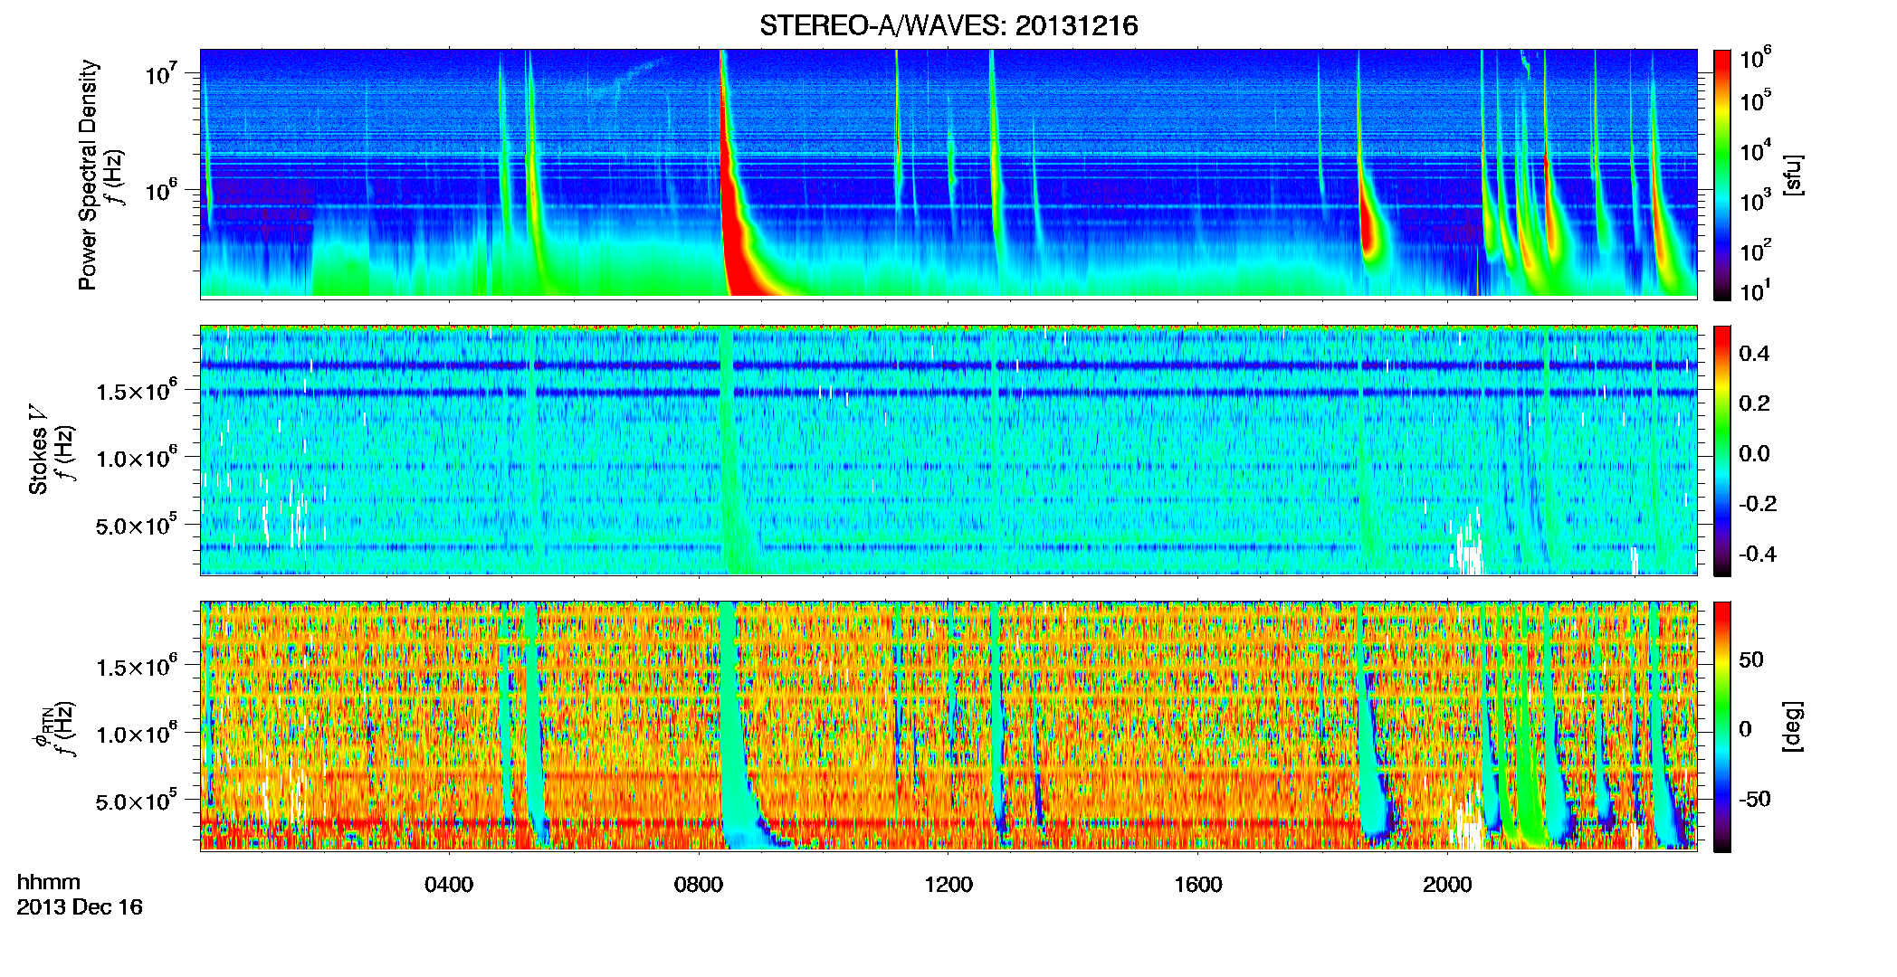1897x977 pixels.
Task: Click the 5.0×10^5 tick on phi RTN panel
Action: [137, 801]
